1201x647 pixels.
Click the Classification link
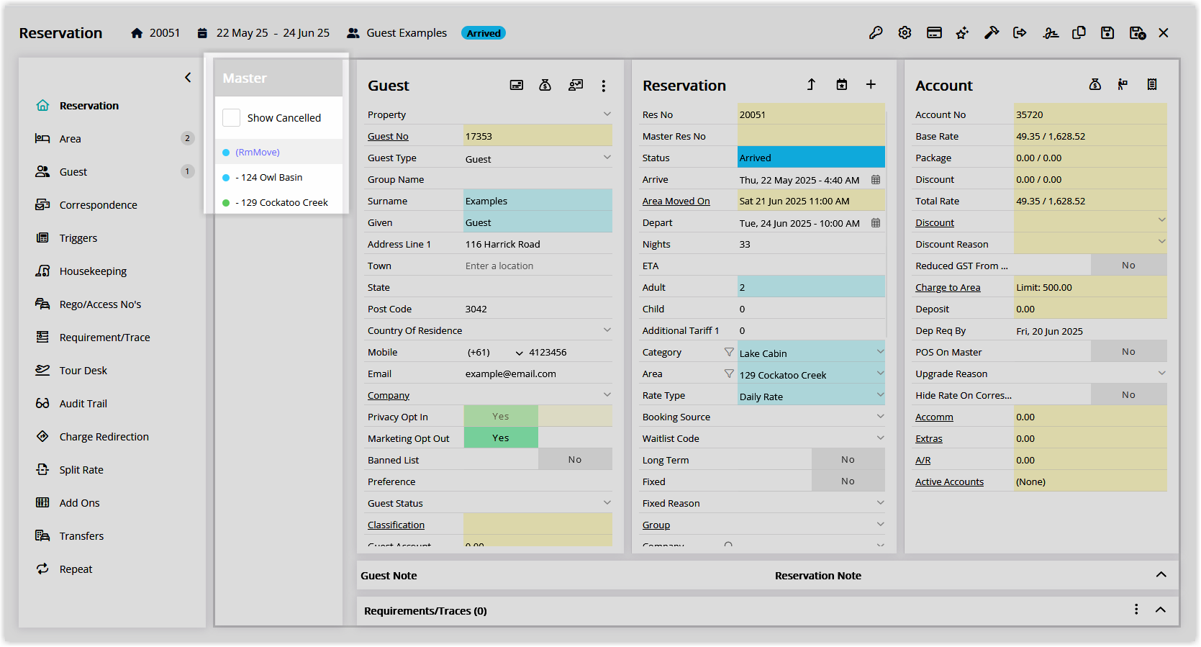point(396,525)
